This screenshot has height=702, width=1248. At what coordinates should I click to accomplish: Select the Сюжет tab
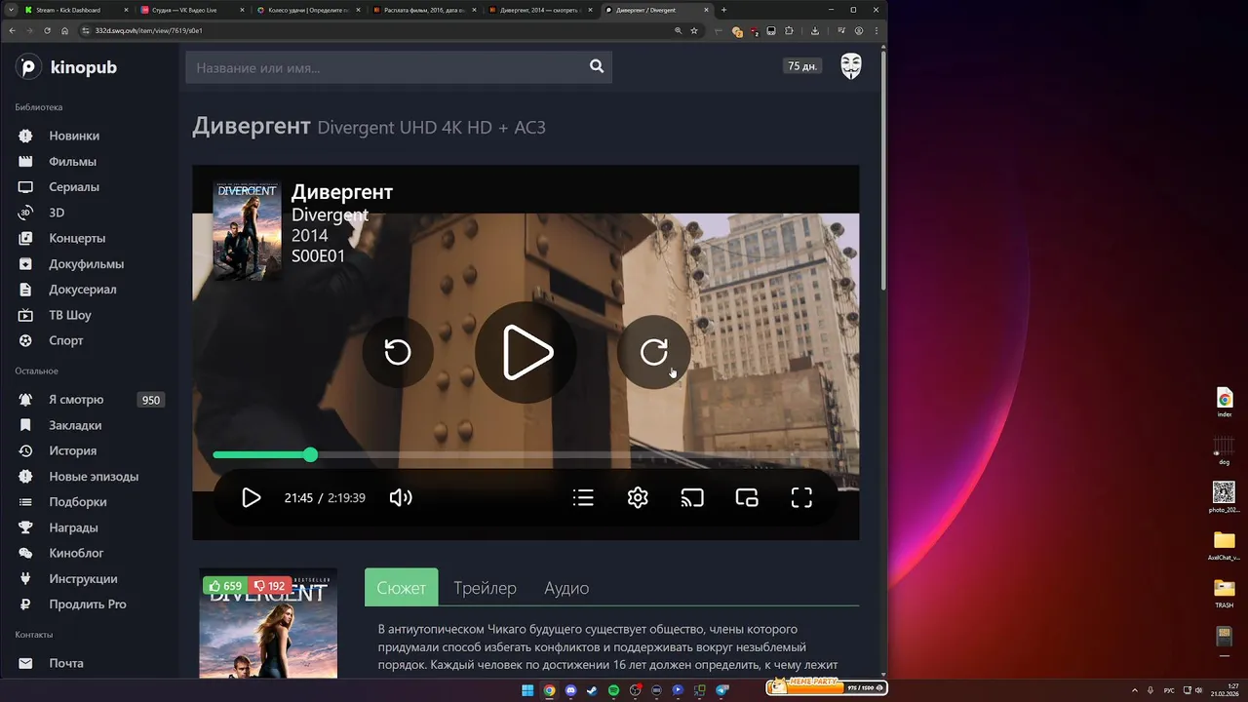402,588
